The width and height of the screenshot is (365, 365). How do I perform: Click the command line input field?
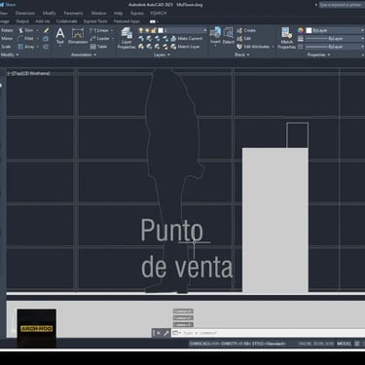[x=268, y=333]
